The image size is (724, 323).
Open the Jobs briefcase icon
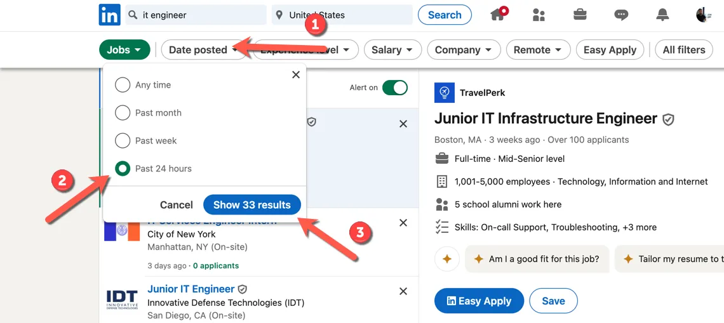pyautogui.click(x=580, y=15)
